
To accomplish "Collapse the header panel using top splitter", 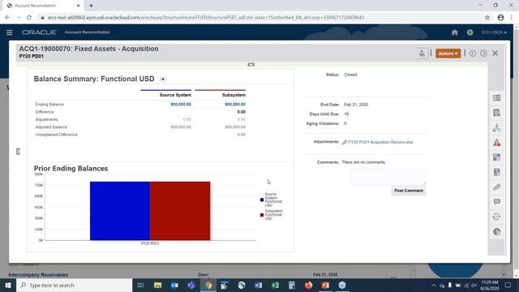I will [x=251, y=64].
